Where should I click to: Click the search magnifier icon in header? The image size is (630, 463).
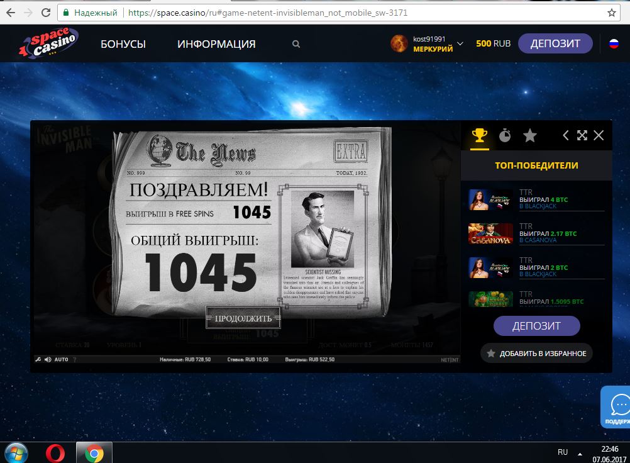pos(296,44)
